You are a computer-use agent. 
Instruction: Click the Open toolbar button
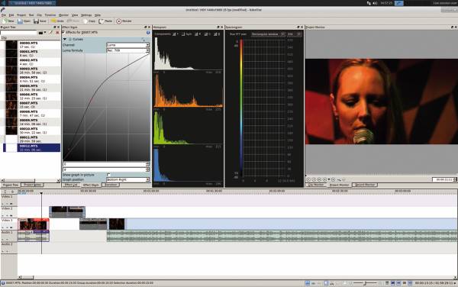click(x=24, y=21)
